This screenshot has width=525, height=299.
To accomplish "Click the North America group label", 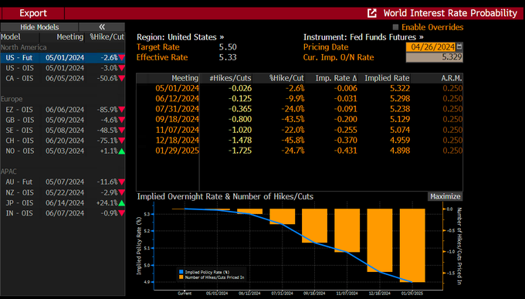I will click(x=23, y=47).
